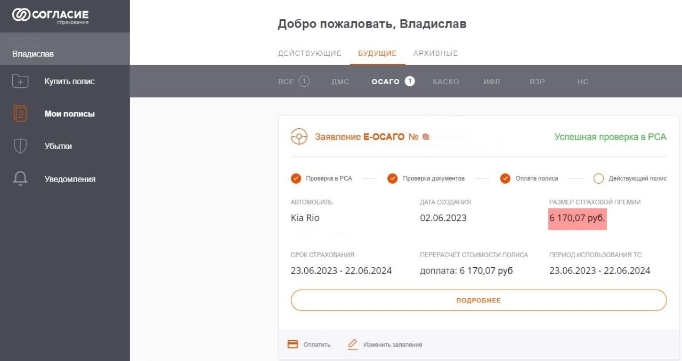Click the steering wheel icon of the E-ОСАГО application
The width and height of the screenshot is (682, 361).
tap(299, 137)
